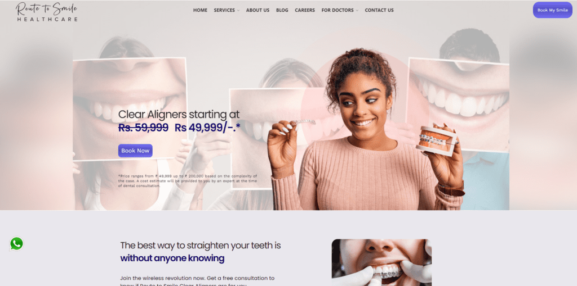Image resolution: width=577 pixels, height=286 pixels.
Task: Open the Contact Us page
Action: (x=379, y=10)
